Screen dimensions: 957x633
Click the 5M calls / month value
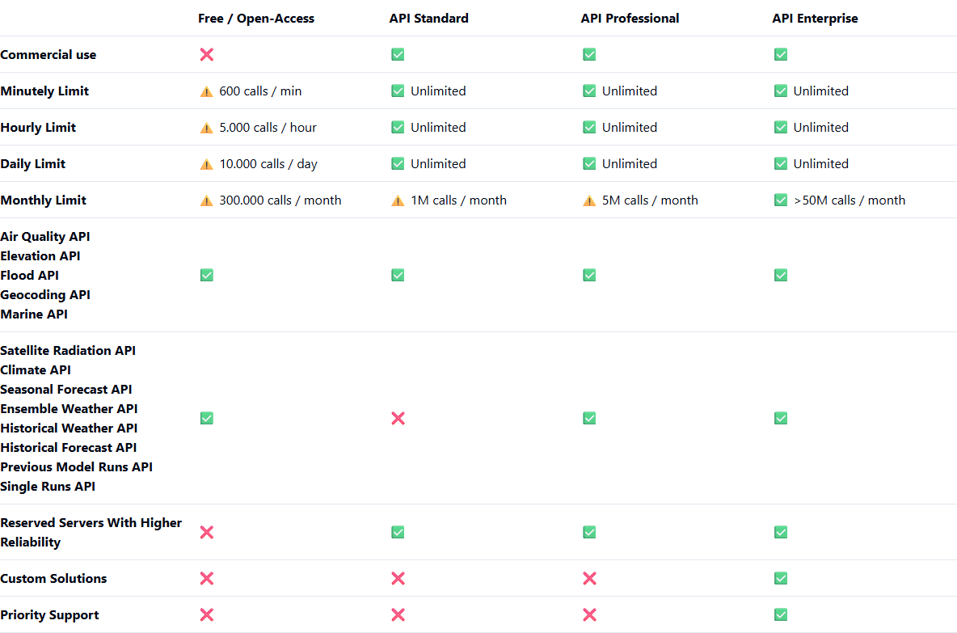tap(650, 200)
